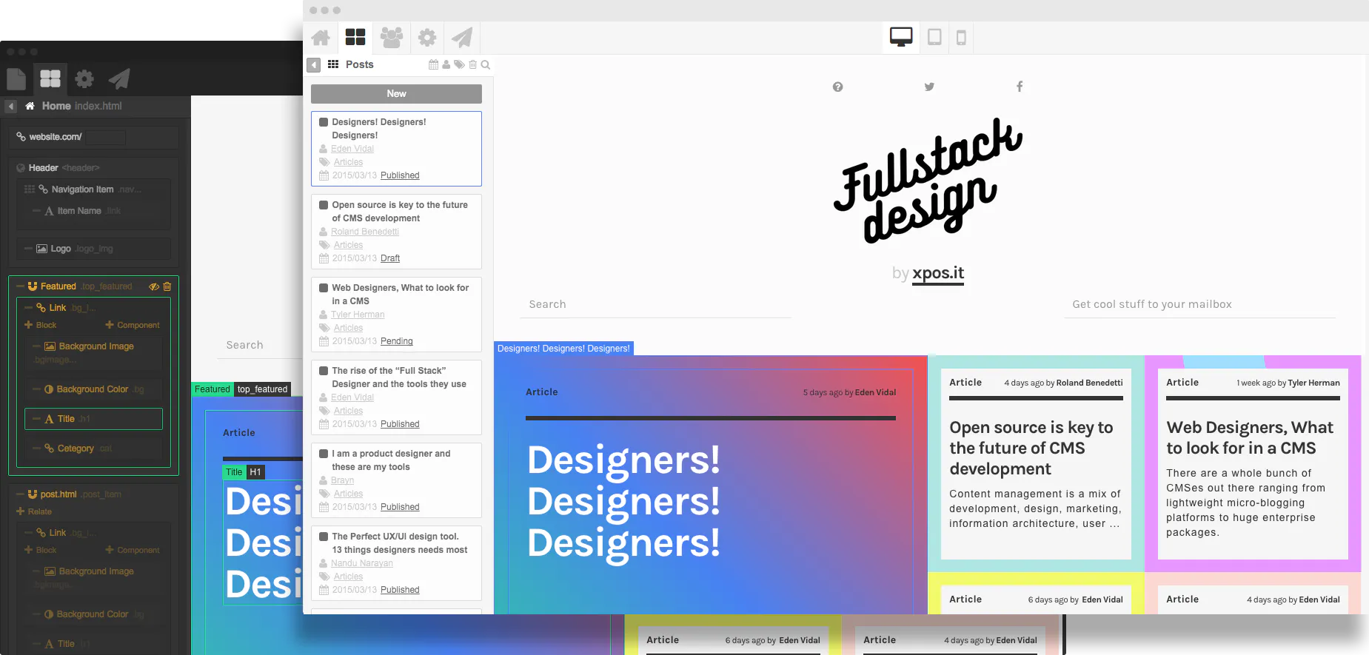1369x655 pixels.
Task: Switch to tablet preview mode
Action: click(934, 37)
